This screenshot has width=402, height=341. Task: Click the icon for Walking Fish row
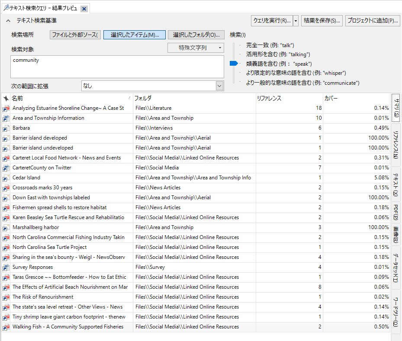point(6,327)
